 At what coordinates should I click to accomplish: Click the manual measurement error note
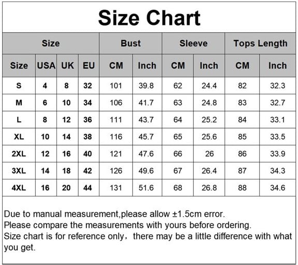(x=115, y=214)
